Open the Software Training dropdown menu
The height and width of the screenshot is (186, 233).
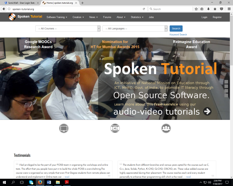coord(57,17)
